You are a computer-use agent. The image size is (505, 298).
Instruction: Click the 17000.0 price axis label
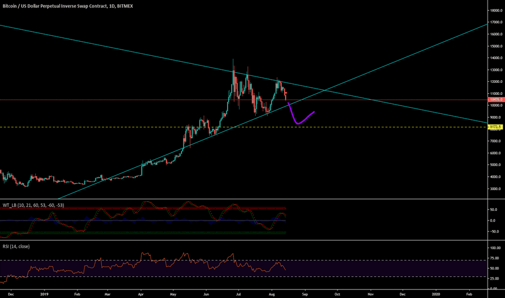tap(496, 22)
